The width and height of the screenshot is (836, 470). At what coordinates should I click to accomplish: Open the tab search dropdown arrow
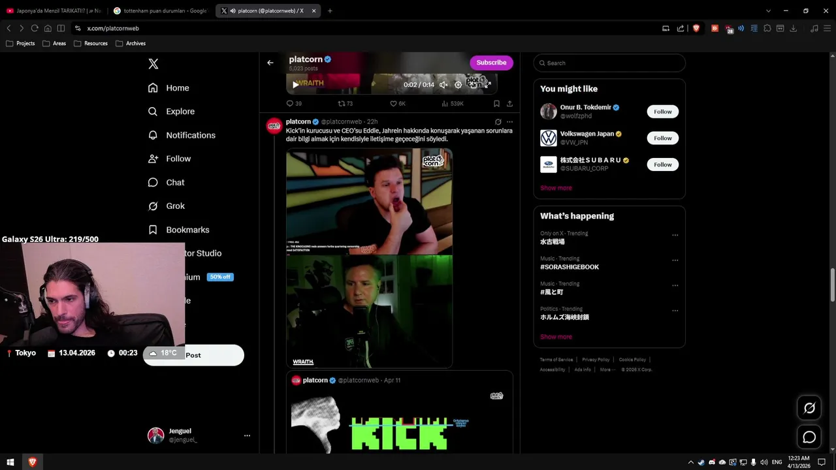pos(768,10)
